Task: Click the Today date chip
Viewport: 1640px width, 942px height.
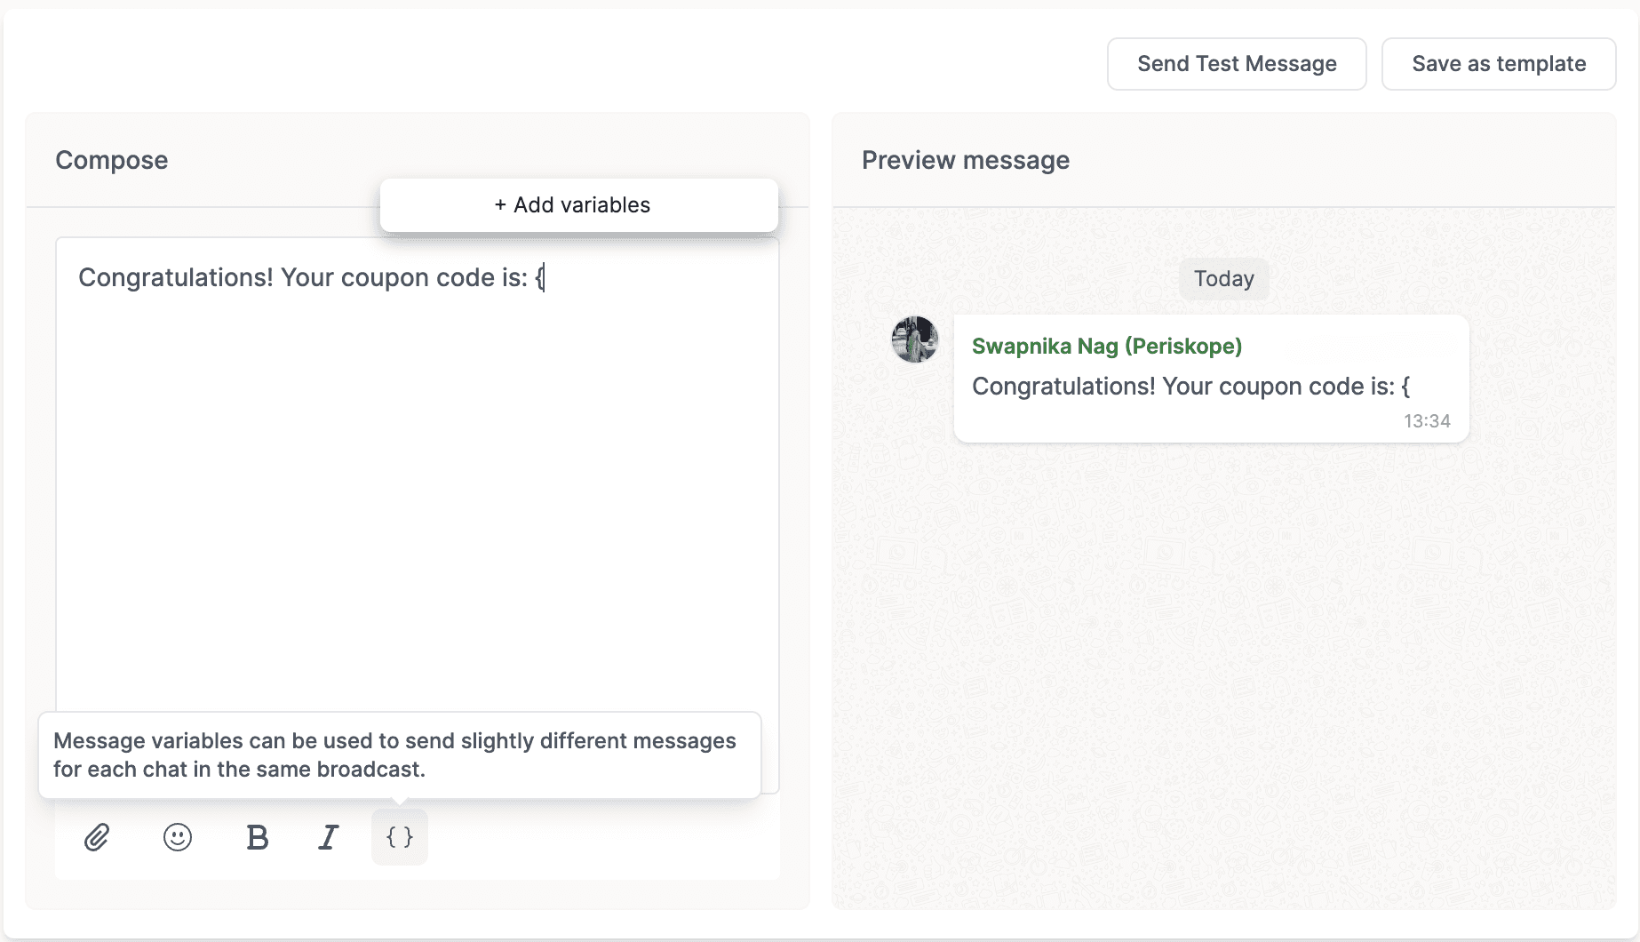Action: [x=1223, y=279]
